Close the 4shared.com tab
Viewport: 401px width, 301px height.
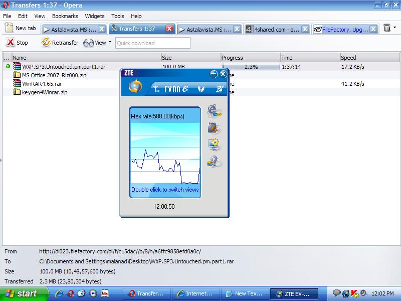(x=305, y=29)
